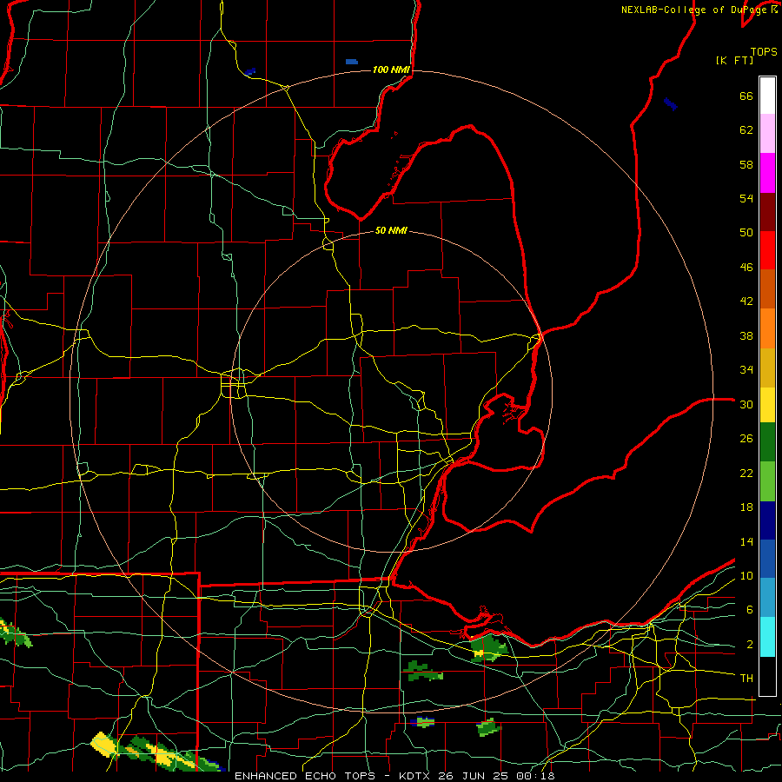Click the TOPS legend title
This screenshot has width=782, height=782.
[x=764, y=52]
